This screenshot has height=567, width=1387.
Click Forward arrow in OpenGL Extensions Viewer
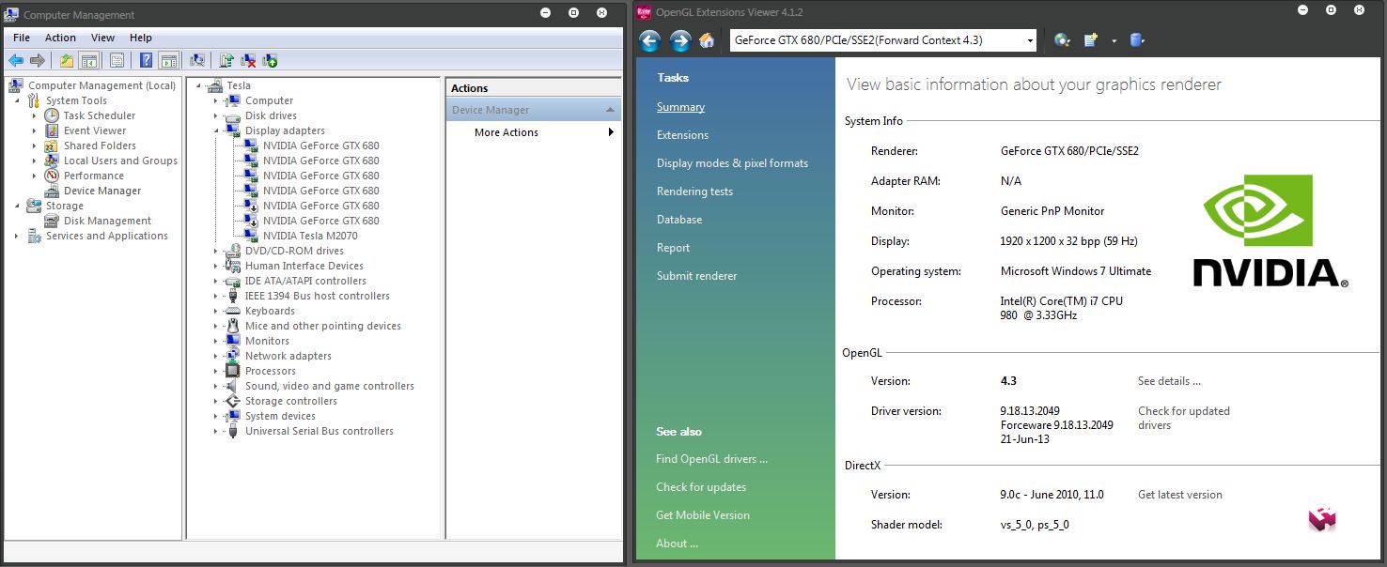click(680, 40)
